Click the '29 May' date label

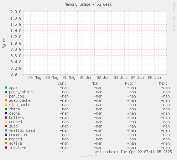[x=35, y=78]
